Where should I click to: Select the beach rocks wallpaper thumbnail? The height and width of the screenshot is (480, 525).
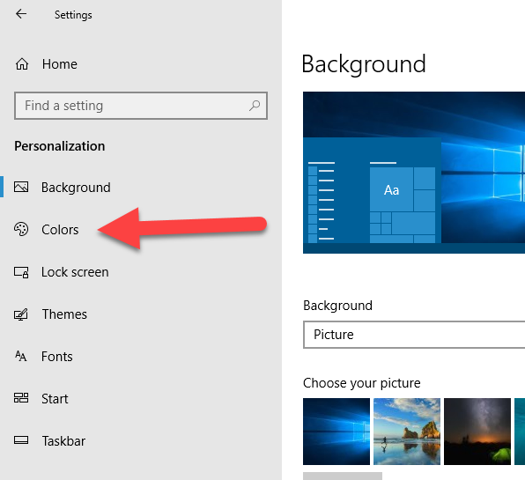pyautogui.click(x=407, y=432)
